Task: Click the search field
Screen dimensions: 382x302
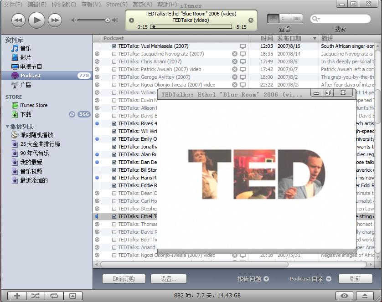Action: 341,19
